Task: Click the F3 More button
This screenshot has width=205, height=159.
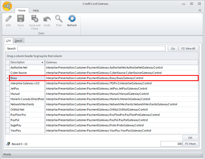Action: click(190, 144)
